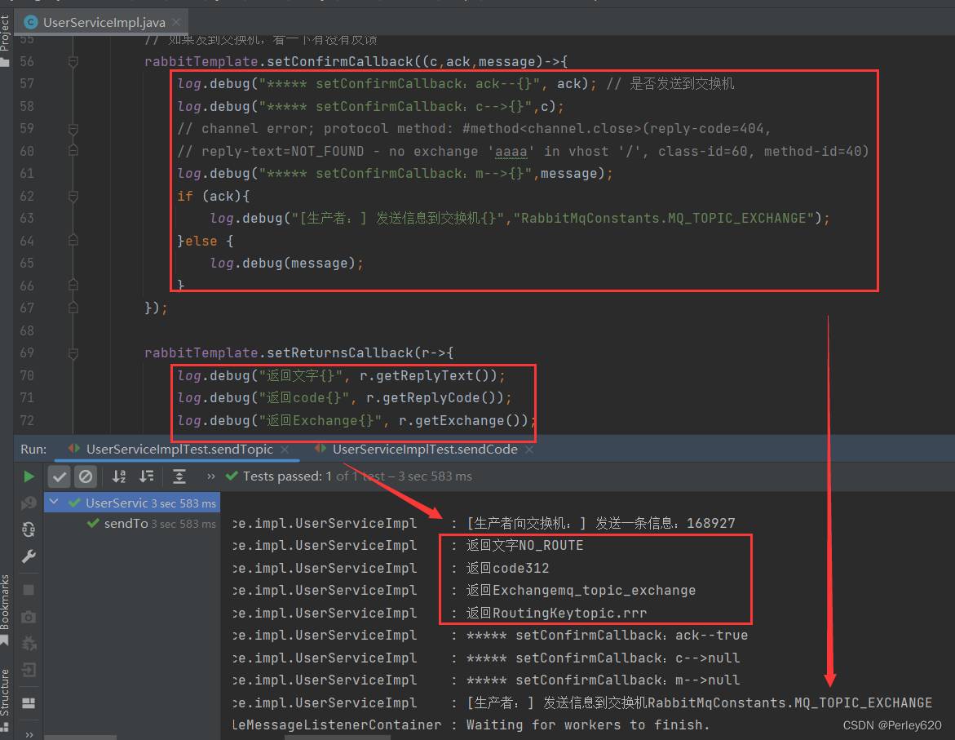Expand all test tree nodes
The height and width of the screenshot is (740, 955).
point(179,476)
